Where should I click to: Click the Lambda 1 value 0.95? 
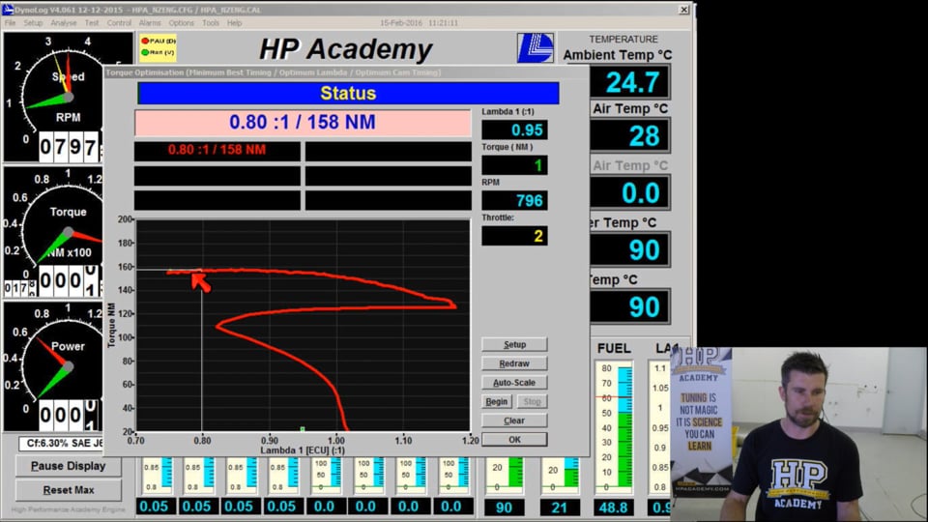tap(514, 130)
